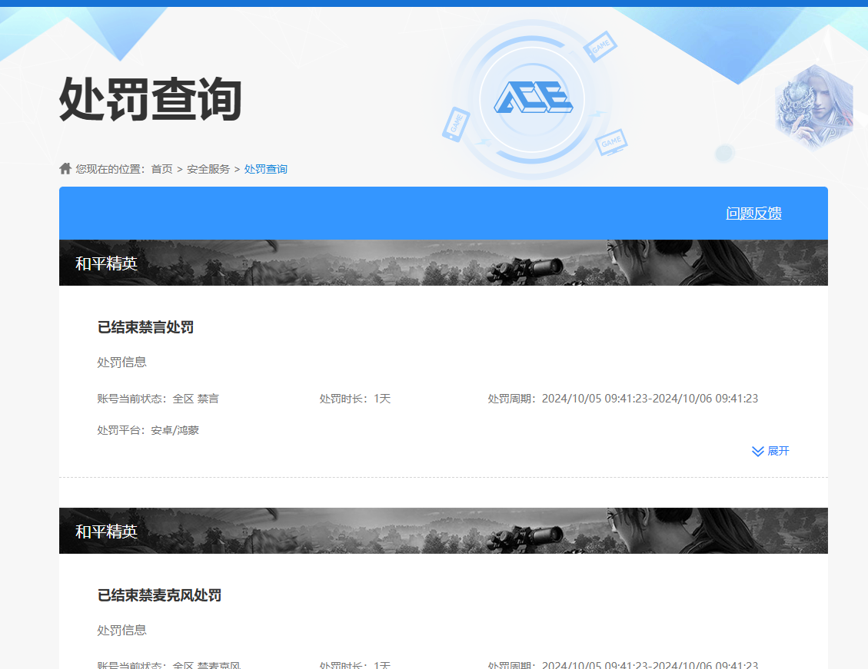
Task: Click the 和平精英 title above 禁麦克风处罚
Action: pos(106,532)
